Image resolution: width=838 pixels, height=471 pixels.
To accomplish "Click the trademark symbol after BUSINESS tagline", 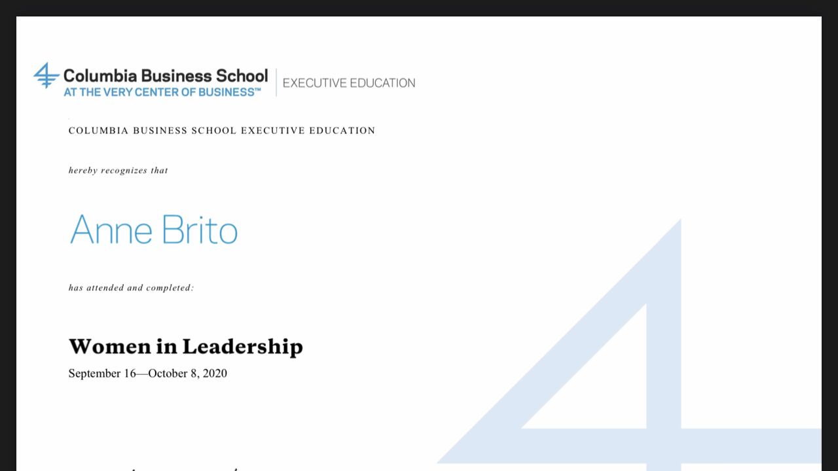I will click(x=258, y=90).
